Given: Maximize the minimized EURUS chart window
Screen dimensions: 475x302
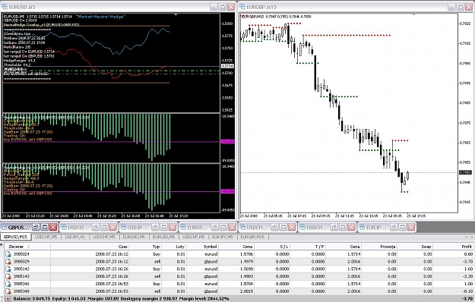Looking at the screenshot, I should coord(223,227).
